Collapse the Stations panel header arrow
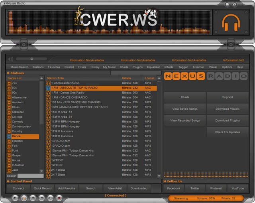255x203 pixels. [x=8, y=73]
